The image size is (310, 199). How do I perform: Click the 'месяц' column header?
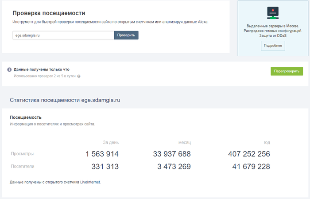tap(184, 142)
